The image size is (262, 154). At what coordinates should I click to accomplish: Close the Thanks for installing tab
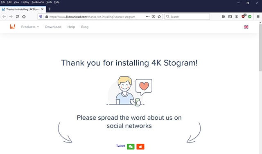coord(43,9)
